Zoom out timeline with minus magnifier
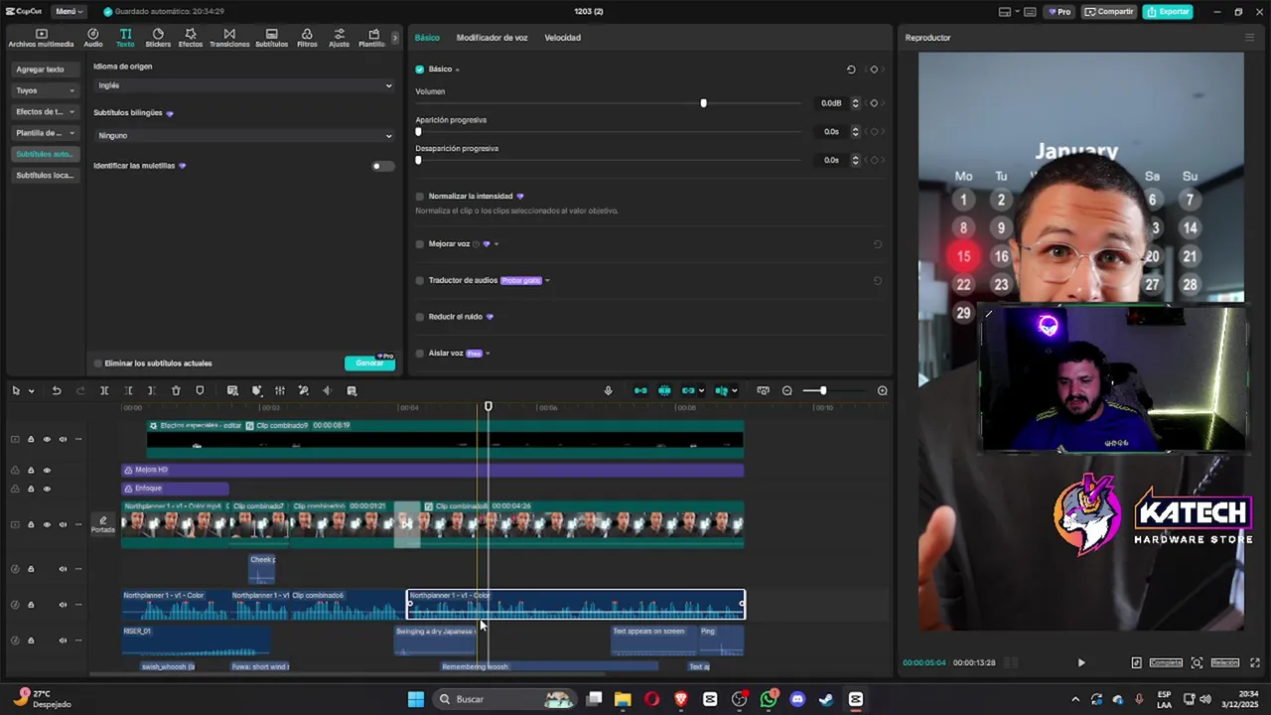1271x715 pixels. point(787,391)
